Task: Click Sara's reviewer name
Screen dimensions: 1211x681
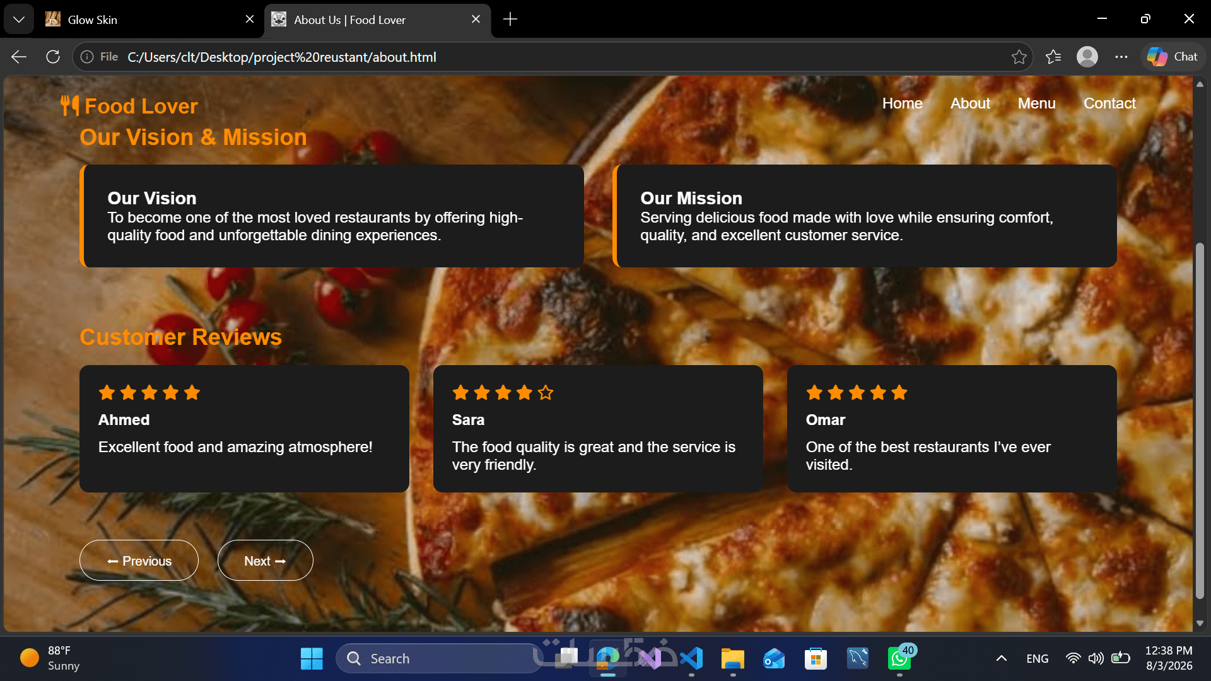Action: pos(468,420)
